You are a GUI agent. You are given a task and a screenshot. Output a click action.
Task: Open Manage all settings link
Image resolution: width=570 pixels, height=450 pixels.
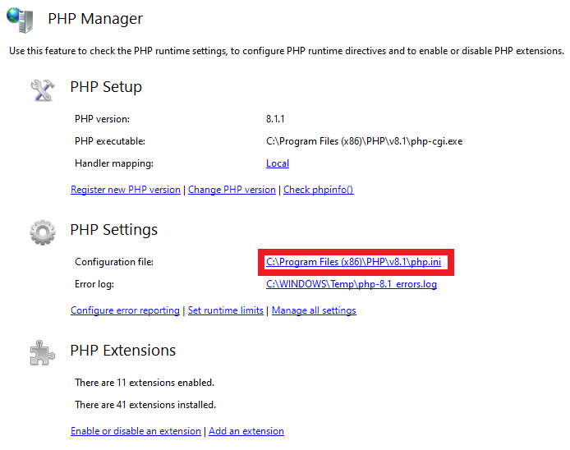[x=314, y=310]
